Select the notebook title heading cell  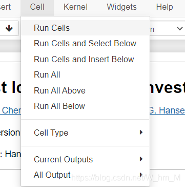92,88
